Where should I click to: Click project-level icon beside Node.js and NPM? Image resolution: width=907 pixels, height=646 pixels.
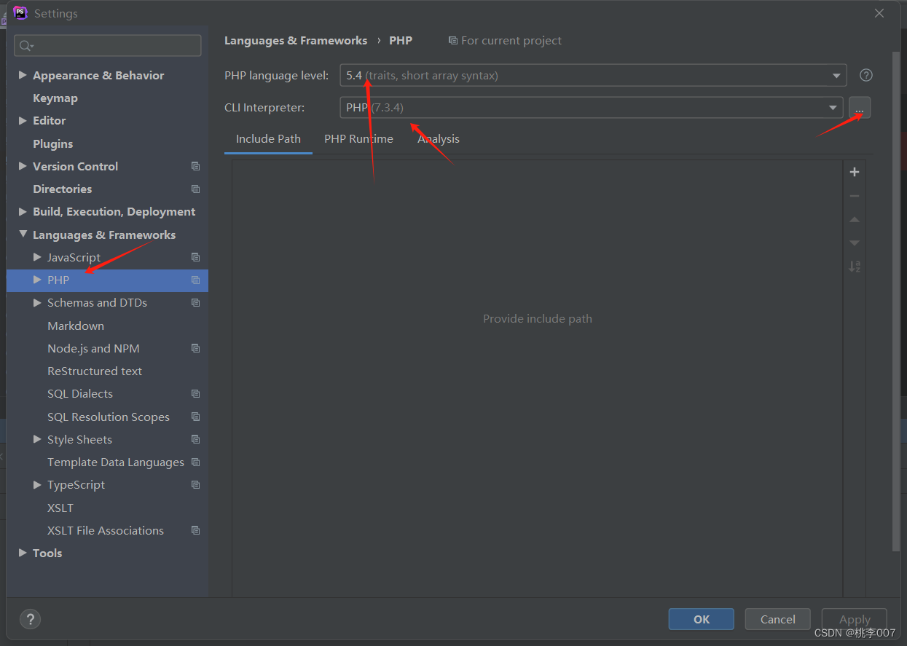point(195,348)
